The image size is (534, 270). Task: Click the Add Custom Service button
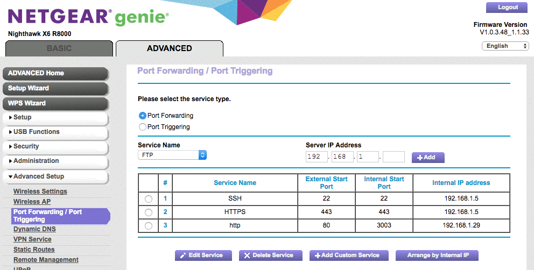349,255
